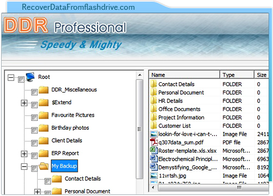Click the open My Backup folder icon
This screenshot has height=196, width=273.
click(44, 166)
